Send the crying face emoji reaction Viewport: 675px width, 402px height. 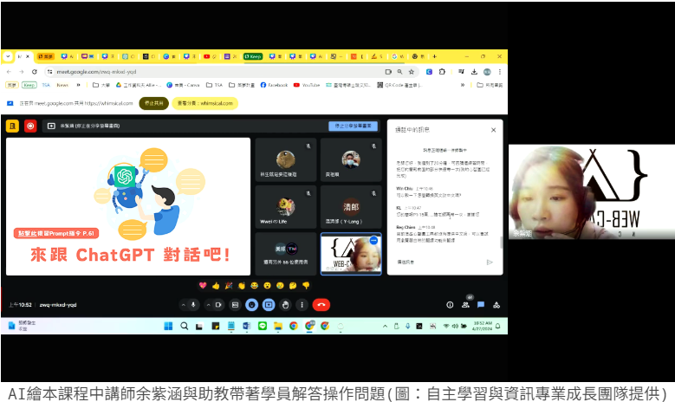(x=280, y=285)
